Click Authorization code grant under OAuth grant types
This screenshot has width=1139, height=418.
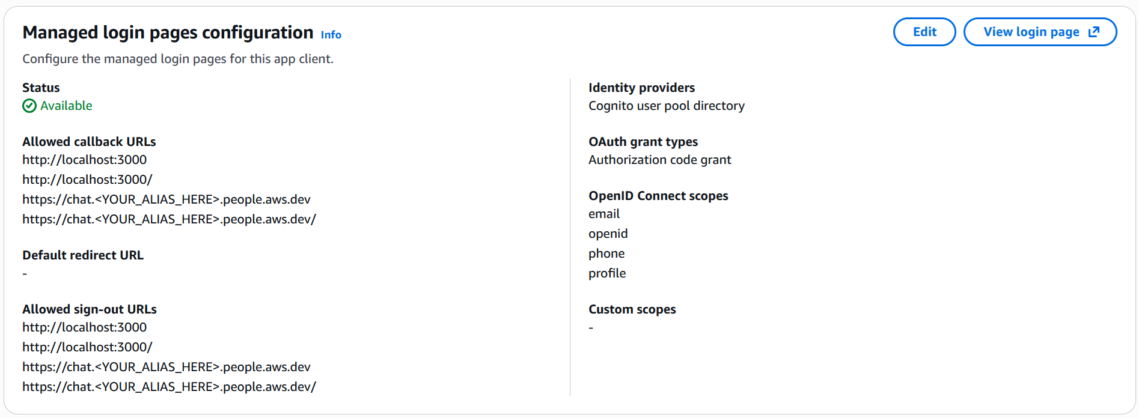pyautogui.click(x=659, y=160)
